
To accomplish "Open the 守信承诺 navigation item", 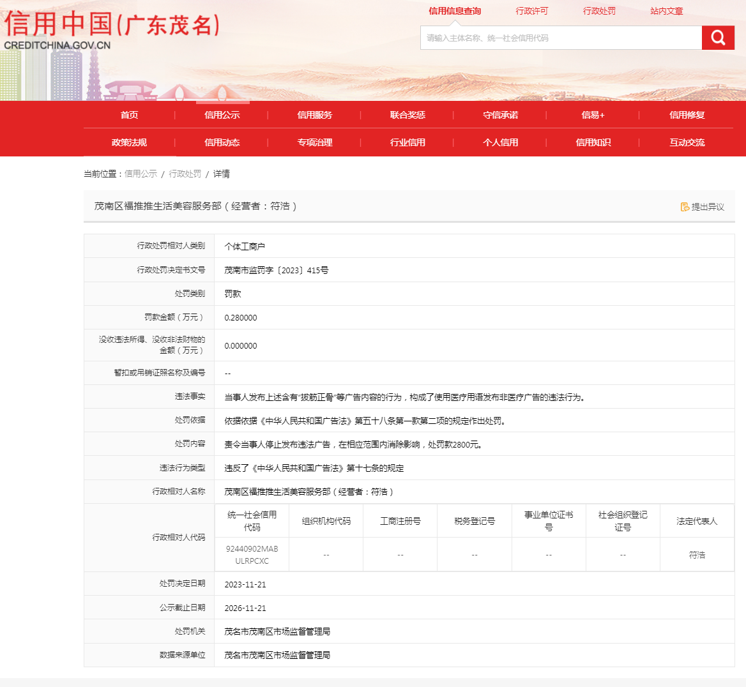I will coord(500,115).
